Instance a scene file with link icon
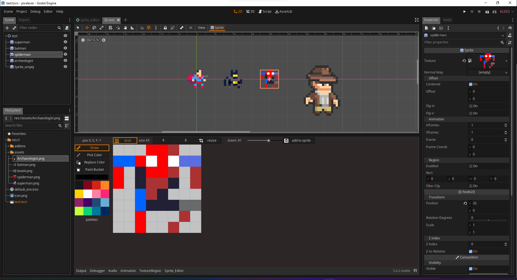 click(15, 28)
